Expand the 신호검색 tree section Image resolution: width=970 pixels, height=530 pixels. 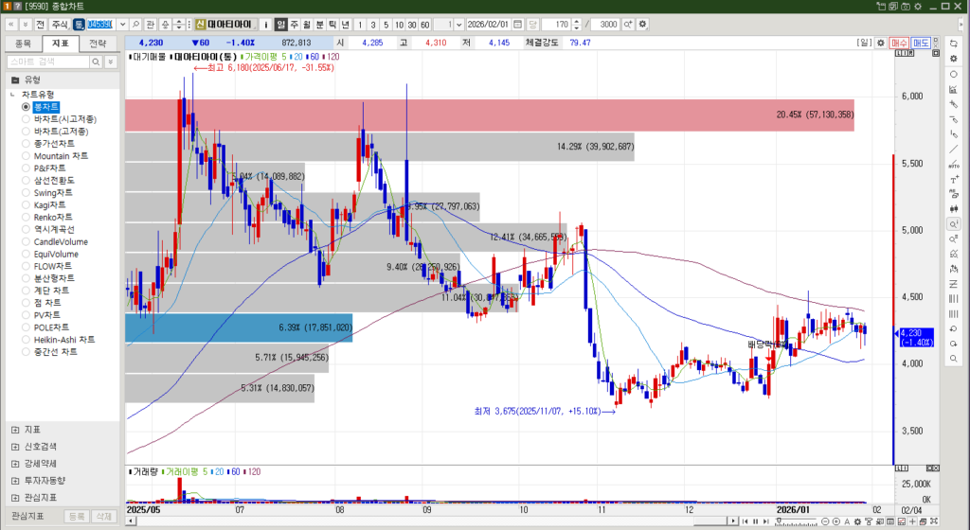(x=15, y=447)
